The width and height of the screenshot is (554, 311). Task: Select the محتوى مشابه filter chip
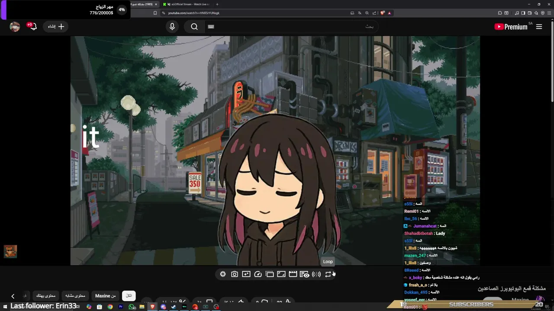point(75,296)
